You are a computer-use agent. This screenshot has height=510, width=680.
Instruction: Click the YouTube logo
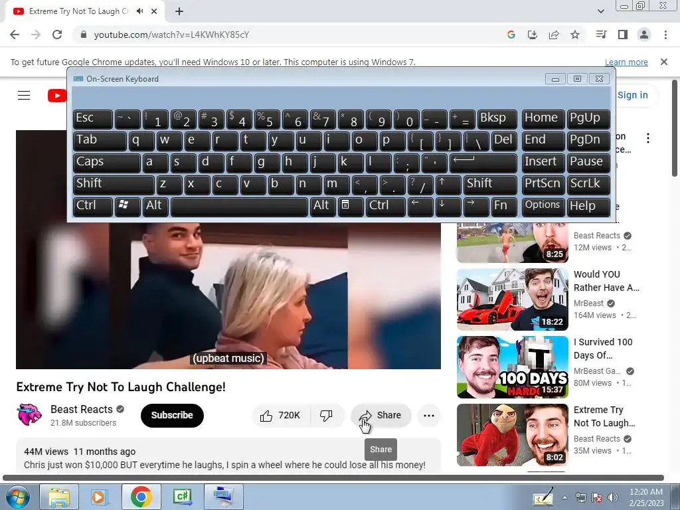[57, 96]
